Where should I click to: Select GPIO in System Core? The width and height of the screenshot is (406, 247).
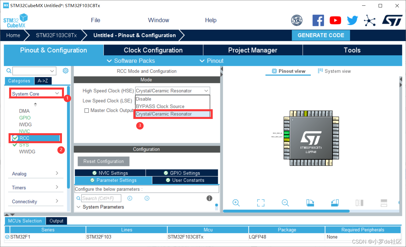(25, 118)
